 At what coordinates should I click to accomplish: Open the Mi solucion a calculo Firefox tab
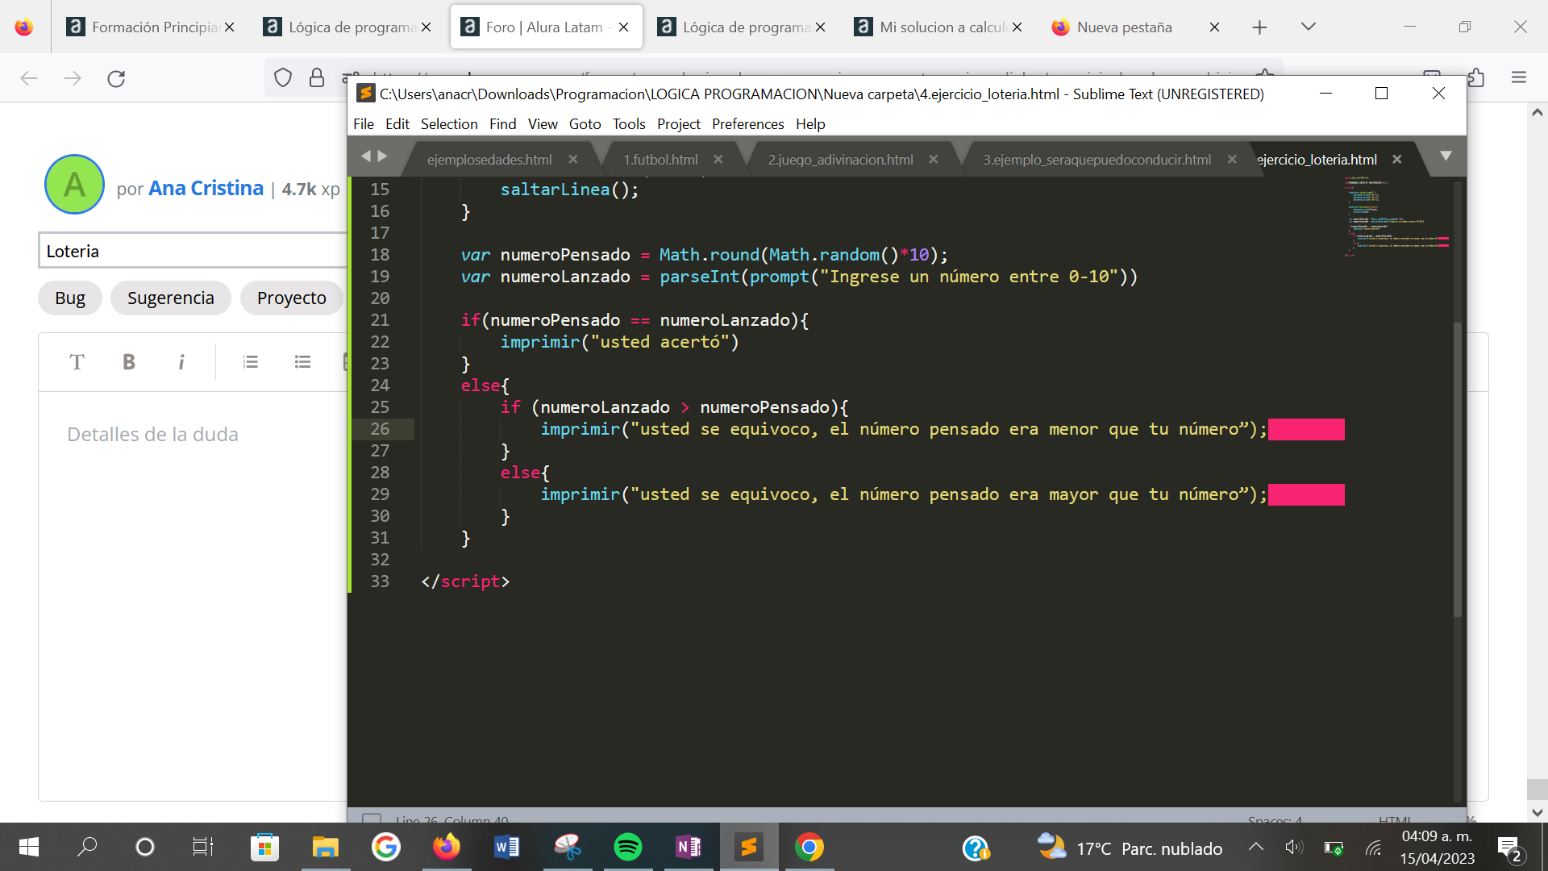pyautogui.click(x=938, y=27)
